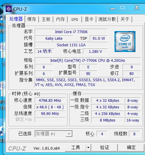Viewport: 145px width, 155px height.
Task: Click the 14 纳米 process value
Action: pos(45,51)
